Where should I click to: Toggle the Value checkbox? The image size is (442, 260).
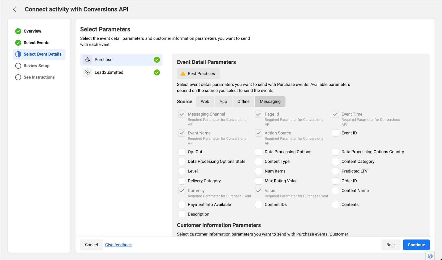coord(259,191)
